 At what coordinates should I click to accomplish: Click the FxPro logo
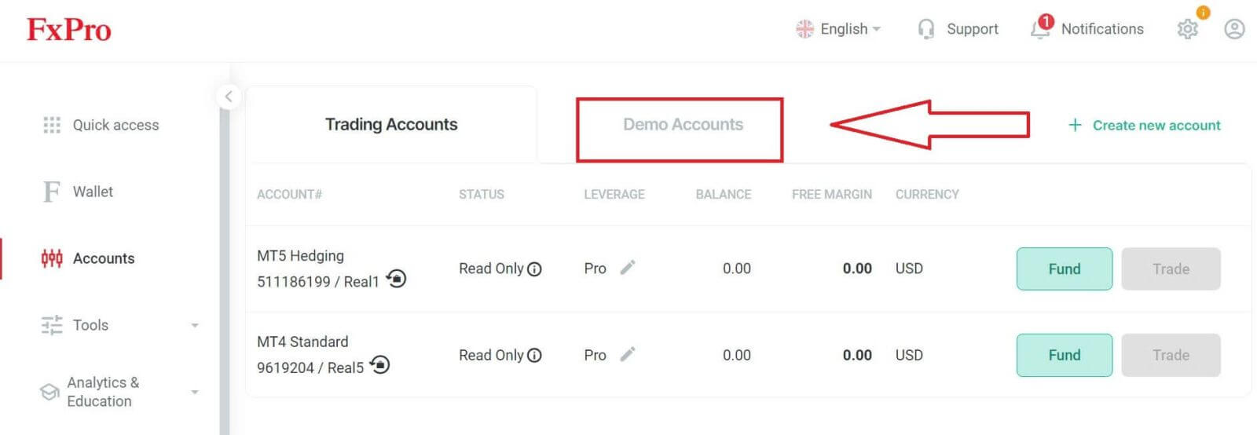pyautogui.click(x=69, y=30)
